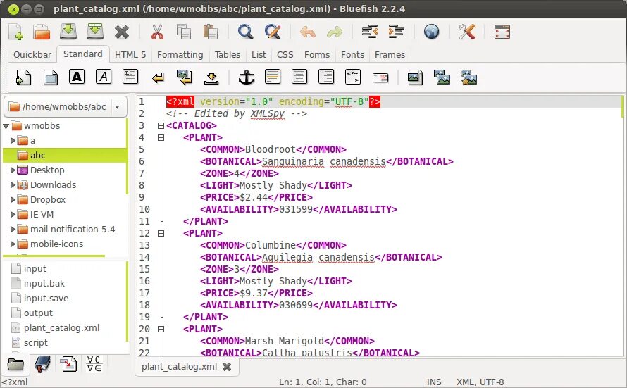Viewport: 627px width, 388px height.
Task: Apply Italic formatting
Action: (104, 77)
